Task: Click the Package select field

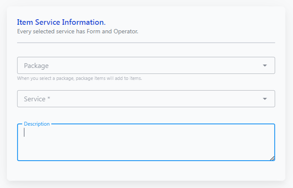Action: 146,65
